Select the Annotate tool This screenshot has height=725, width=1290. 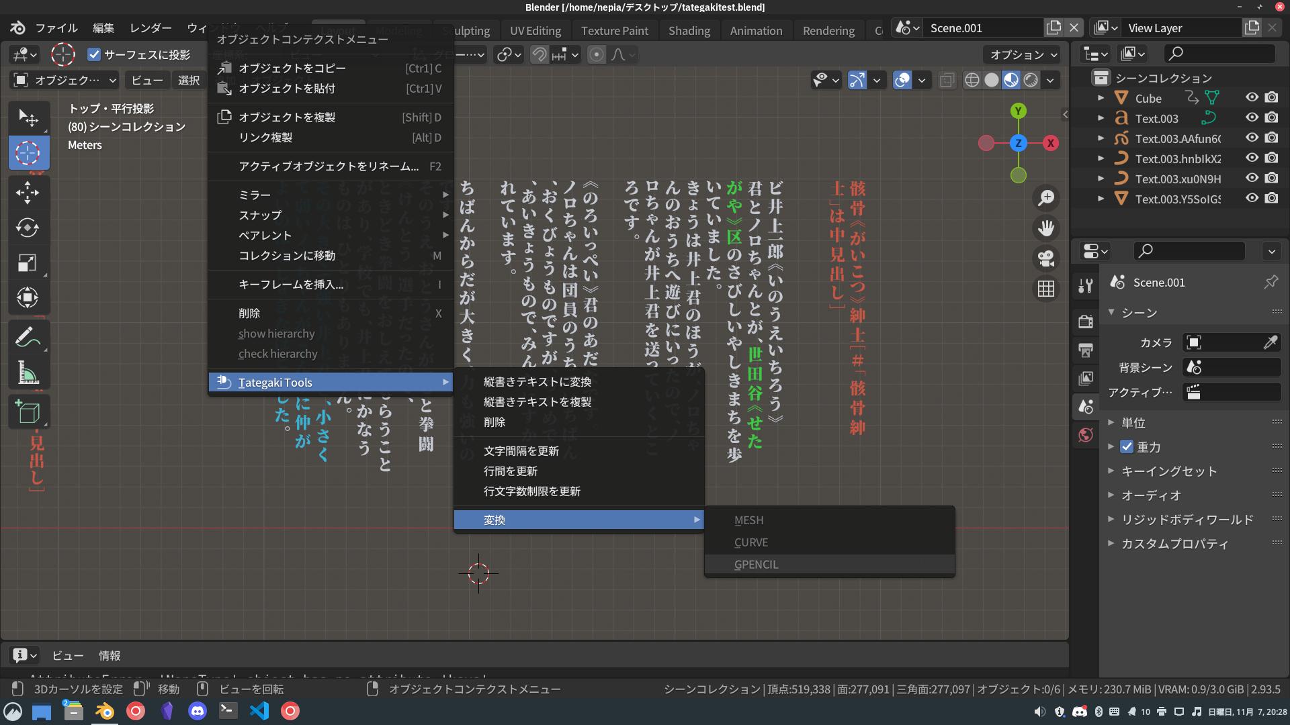[x=28, y=337]
